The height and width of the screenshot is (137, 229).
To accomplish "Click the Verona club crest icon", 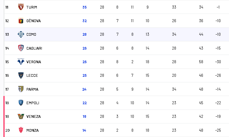I will [x=20, y=62].
